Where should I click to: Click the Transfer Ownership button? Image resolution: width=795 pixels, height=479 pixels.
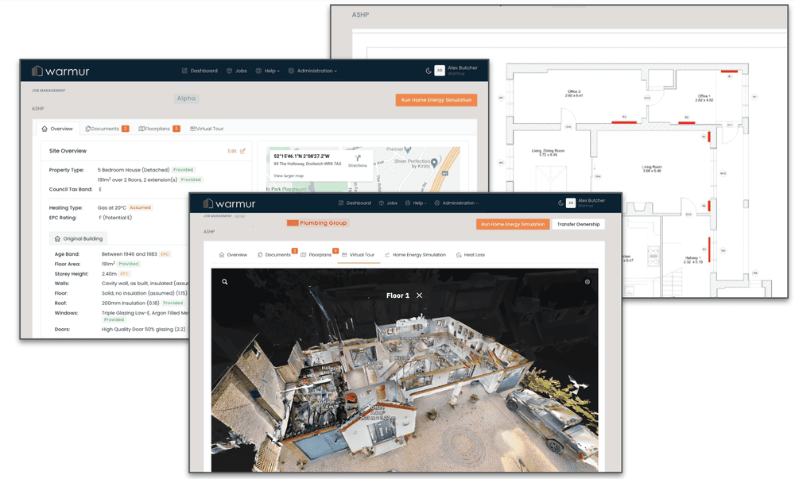coord(578,224)
